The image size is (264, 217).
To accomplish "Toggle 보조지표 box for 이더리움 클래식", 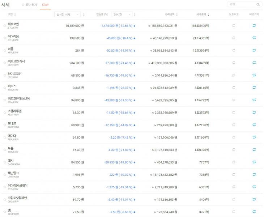I will click(x=234, y=187).
